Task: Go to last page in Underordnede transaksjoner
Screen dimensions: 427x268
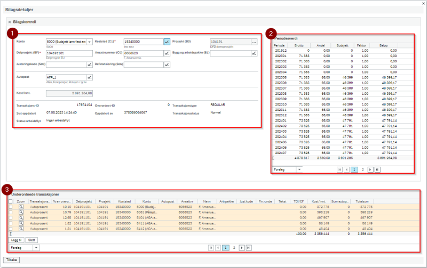Action: (248, 248)
